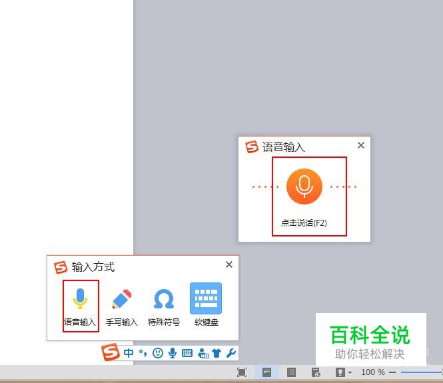
Task: Choose 手写输入 handwriting input
Action: click(x=122, y=307)
